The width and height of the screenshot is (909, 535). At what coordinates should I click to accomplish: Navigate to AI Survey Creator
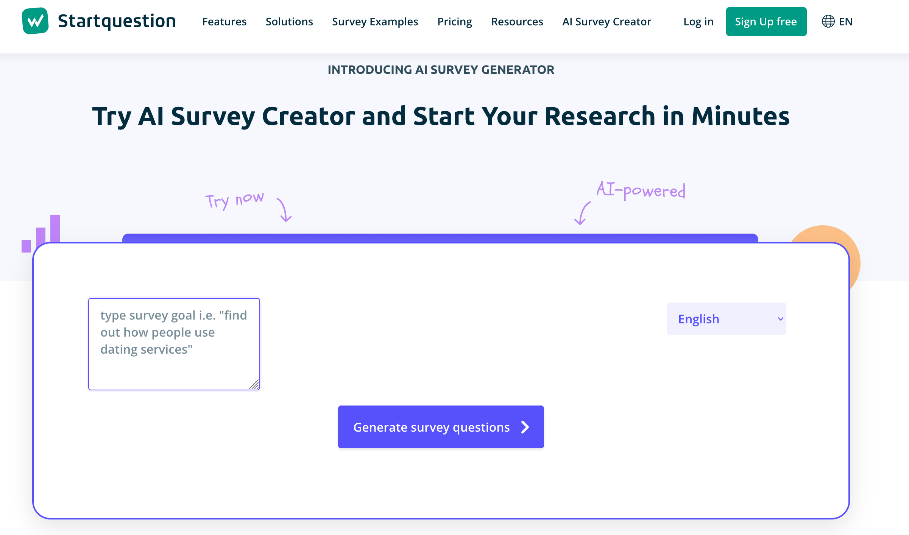click(607, 22)
